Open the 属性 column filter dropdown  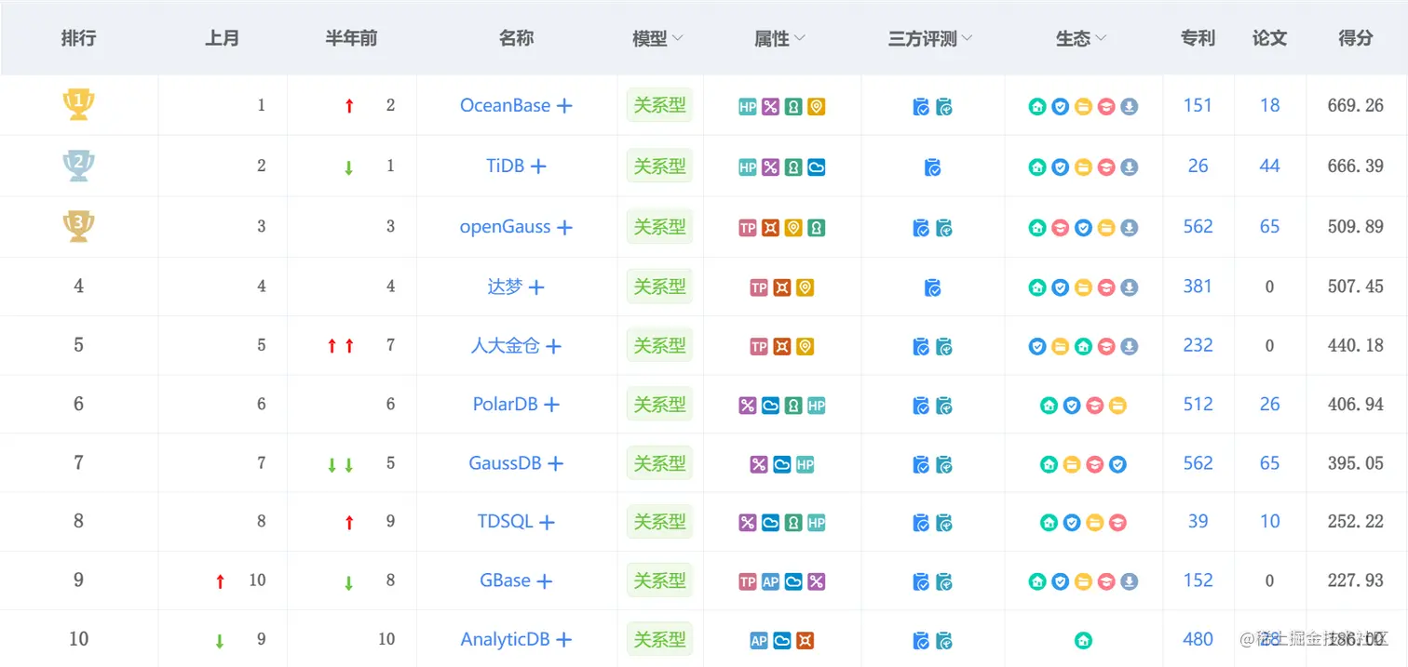(800, 38)
